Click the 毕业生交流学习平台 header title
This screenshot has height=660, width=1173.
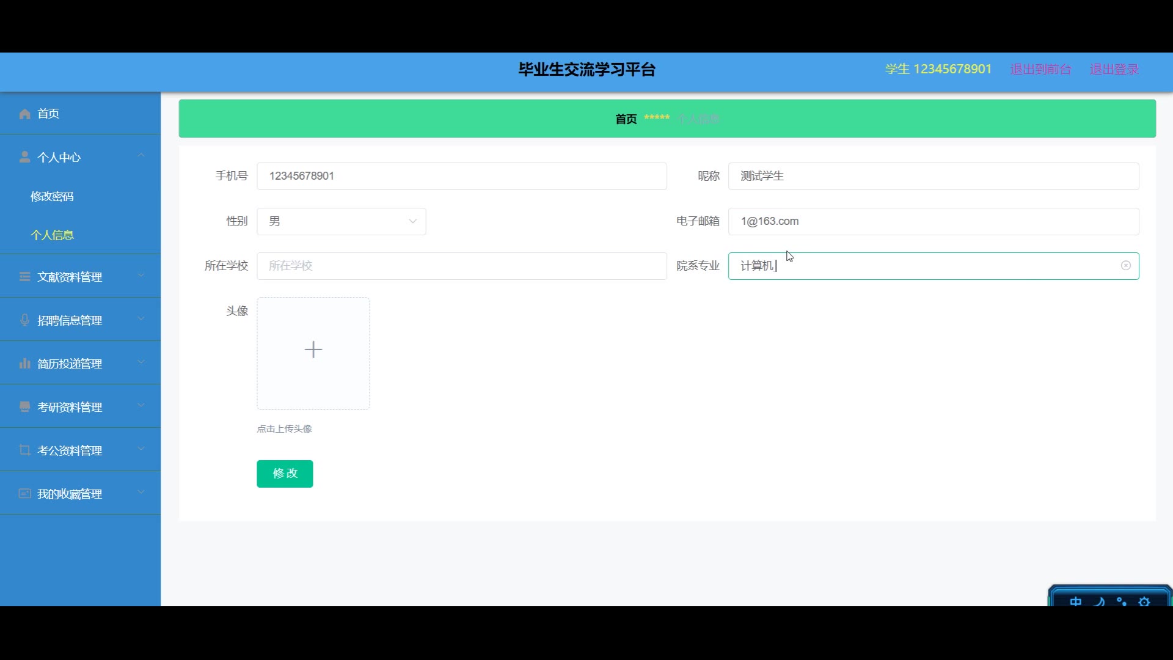(586, 70)
